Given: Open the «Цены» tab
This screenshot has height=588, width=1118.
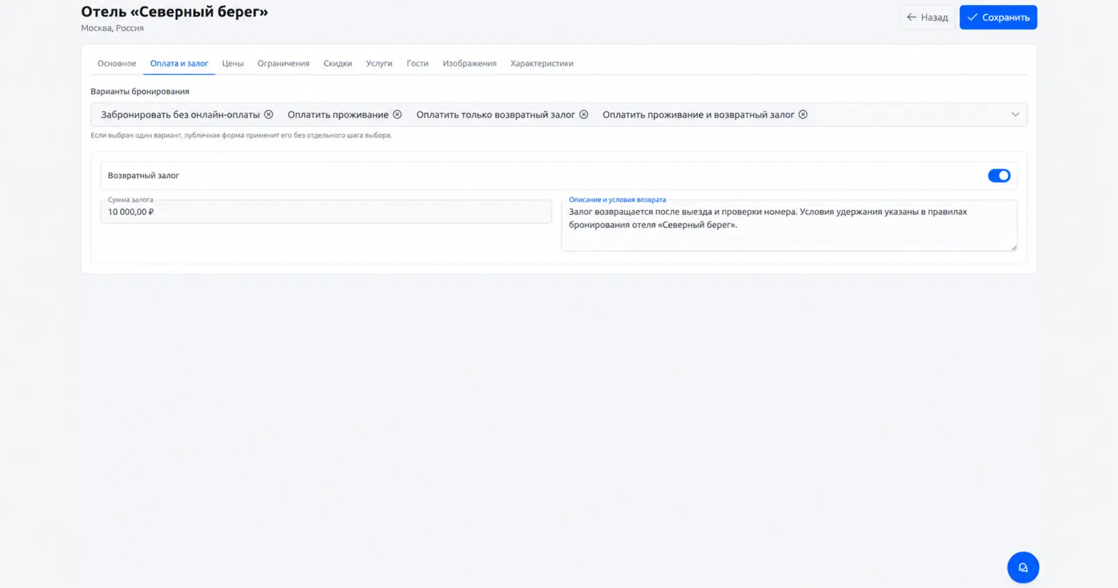Looking at the screenshot, I should (232, 64).
